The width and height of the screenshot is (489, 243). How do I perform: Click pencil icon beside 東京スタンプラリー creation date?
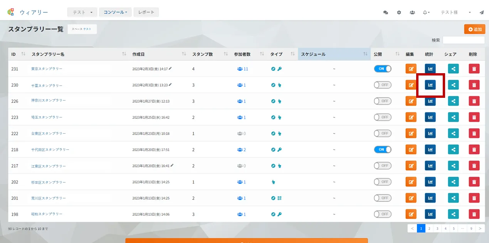(x=170, y=69)
